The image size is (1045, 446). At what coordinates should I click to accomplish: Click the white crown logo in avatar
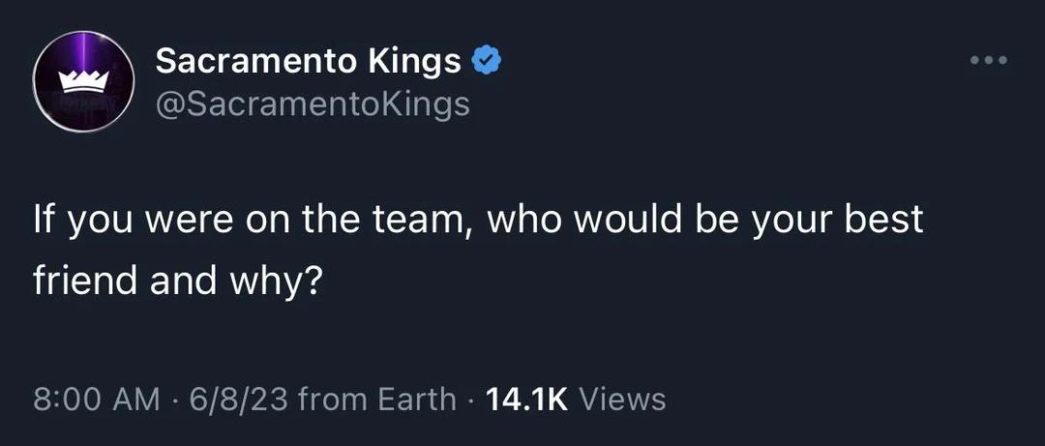(x=83, y=83)
